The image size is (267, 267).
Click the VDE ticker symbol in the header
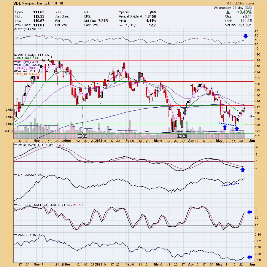tap(17, 3)
